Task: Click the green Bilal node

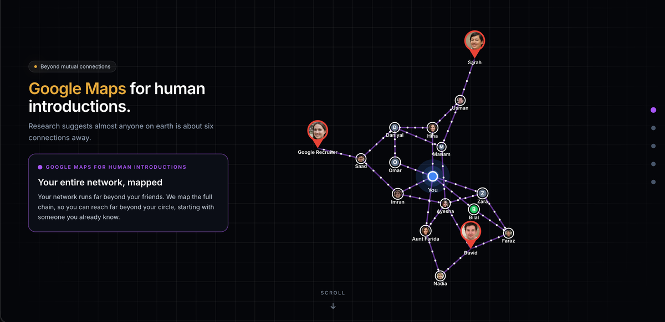Action: [x=474, y=209]
